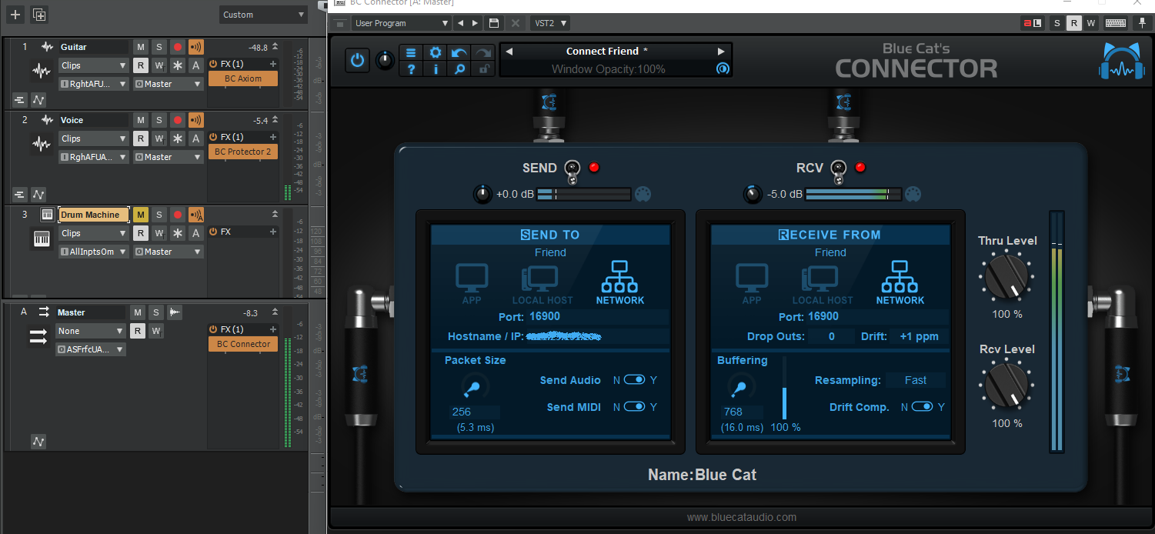This screenshot has height=534, width=1155.
Task: Click the plugin redo arrow
Action: tap(483, 52)
